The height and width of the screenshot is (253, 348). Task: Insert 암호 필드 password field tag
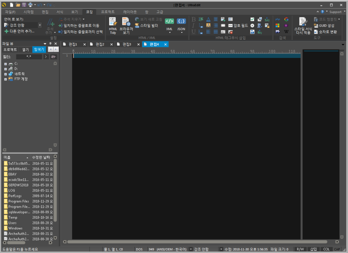click(x=238, y=26)
